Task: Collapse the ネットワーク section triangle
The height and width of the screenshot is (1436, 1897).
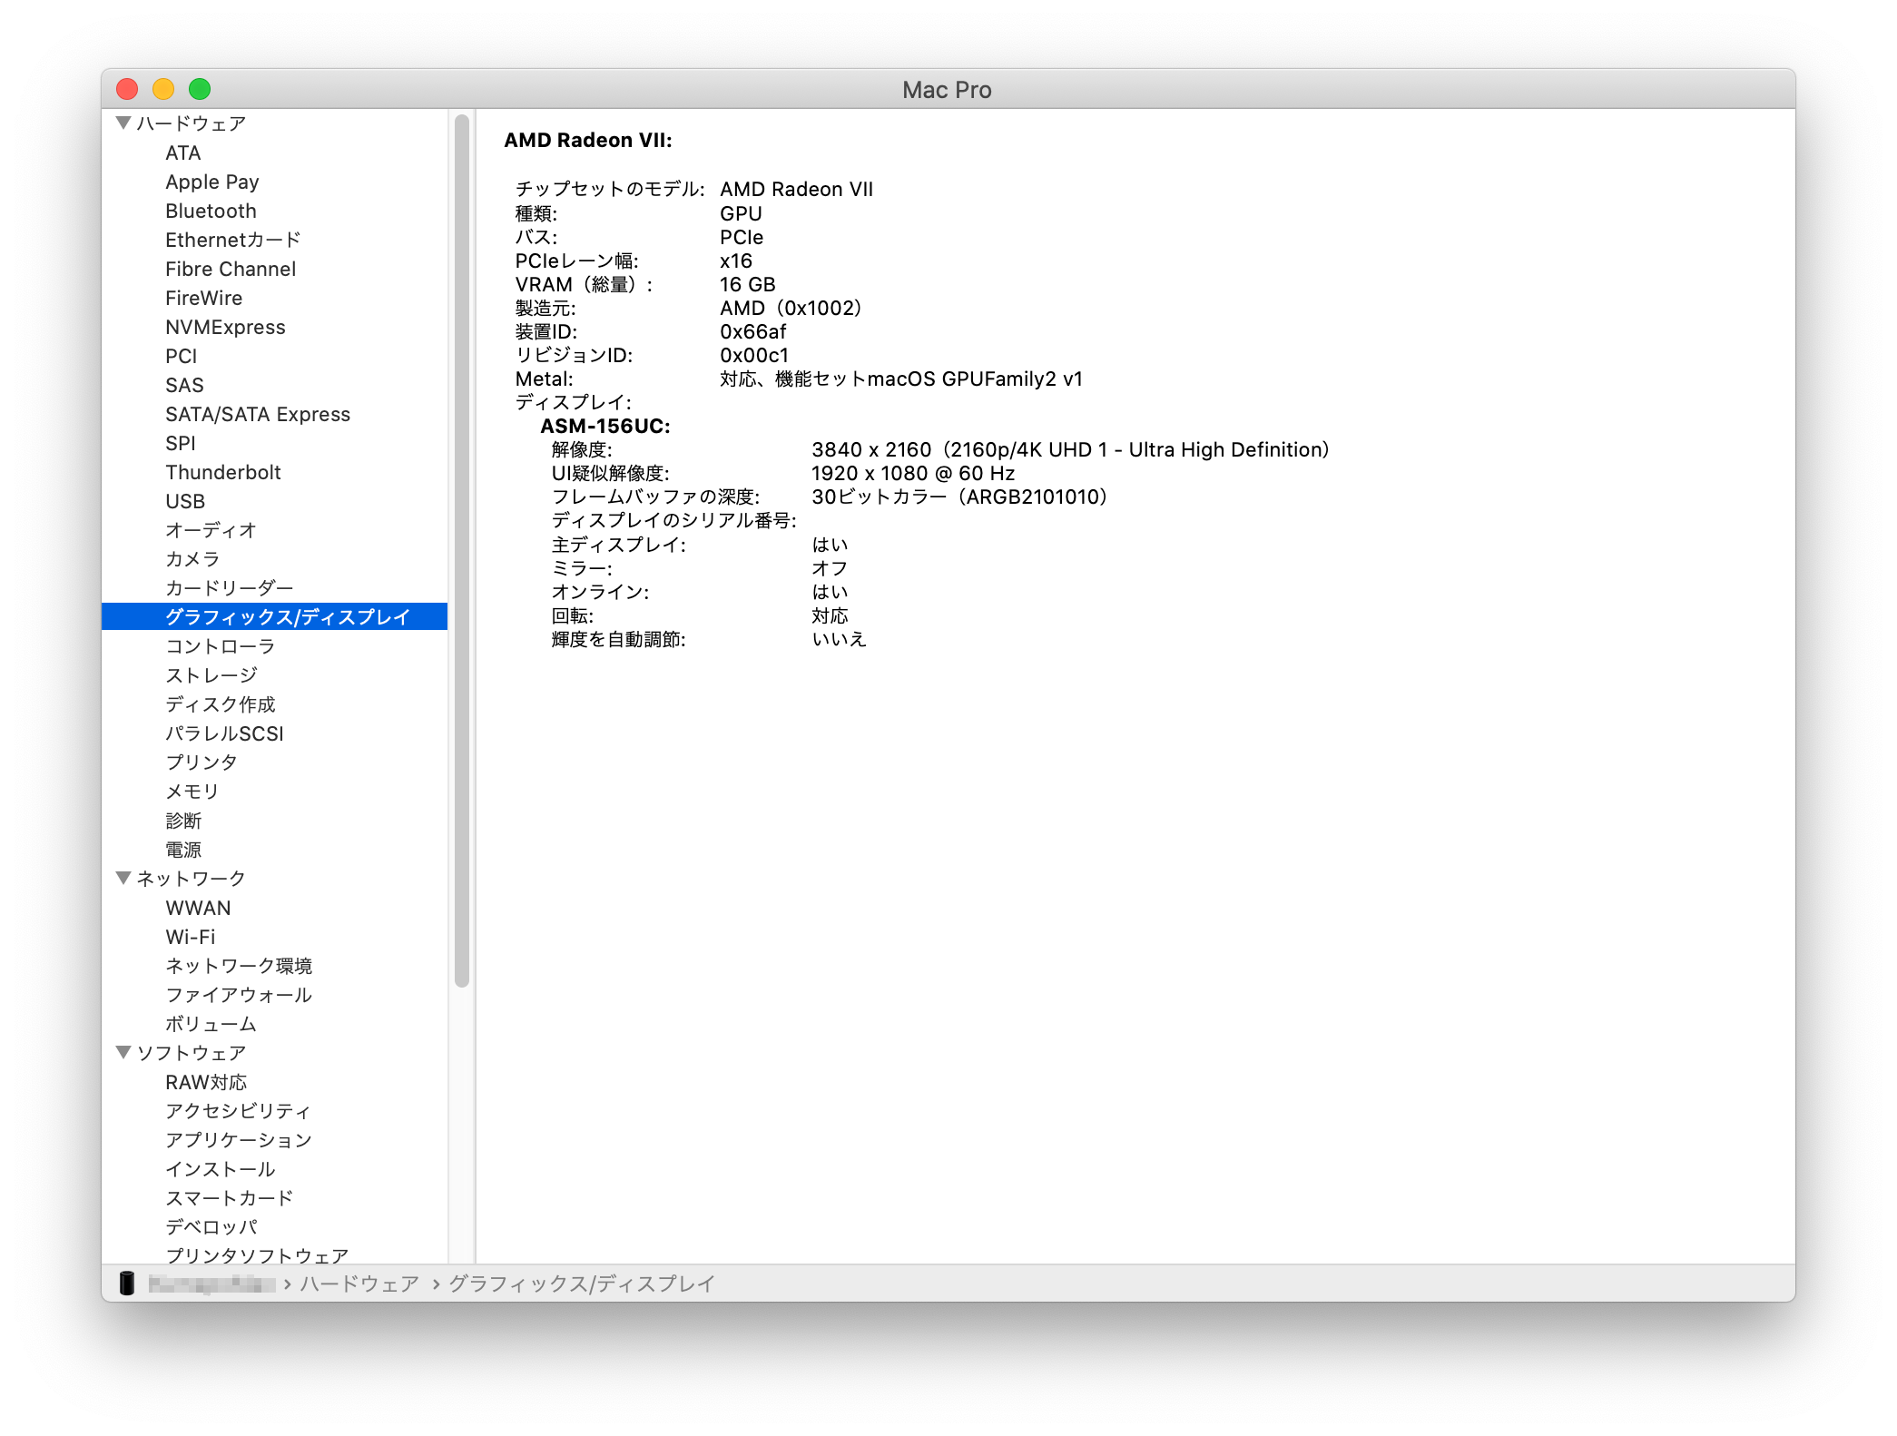Action: pyautogui.click(x=124, y=878)
